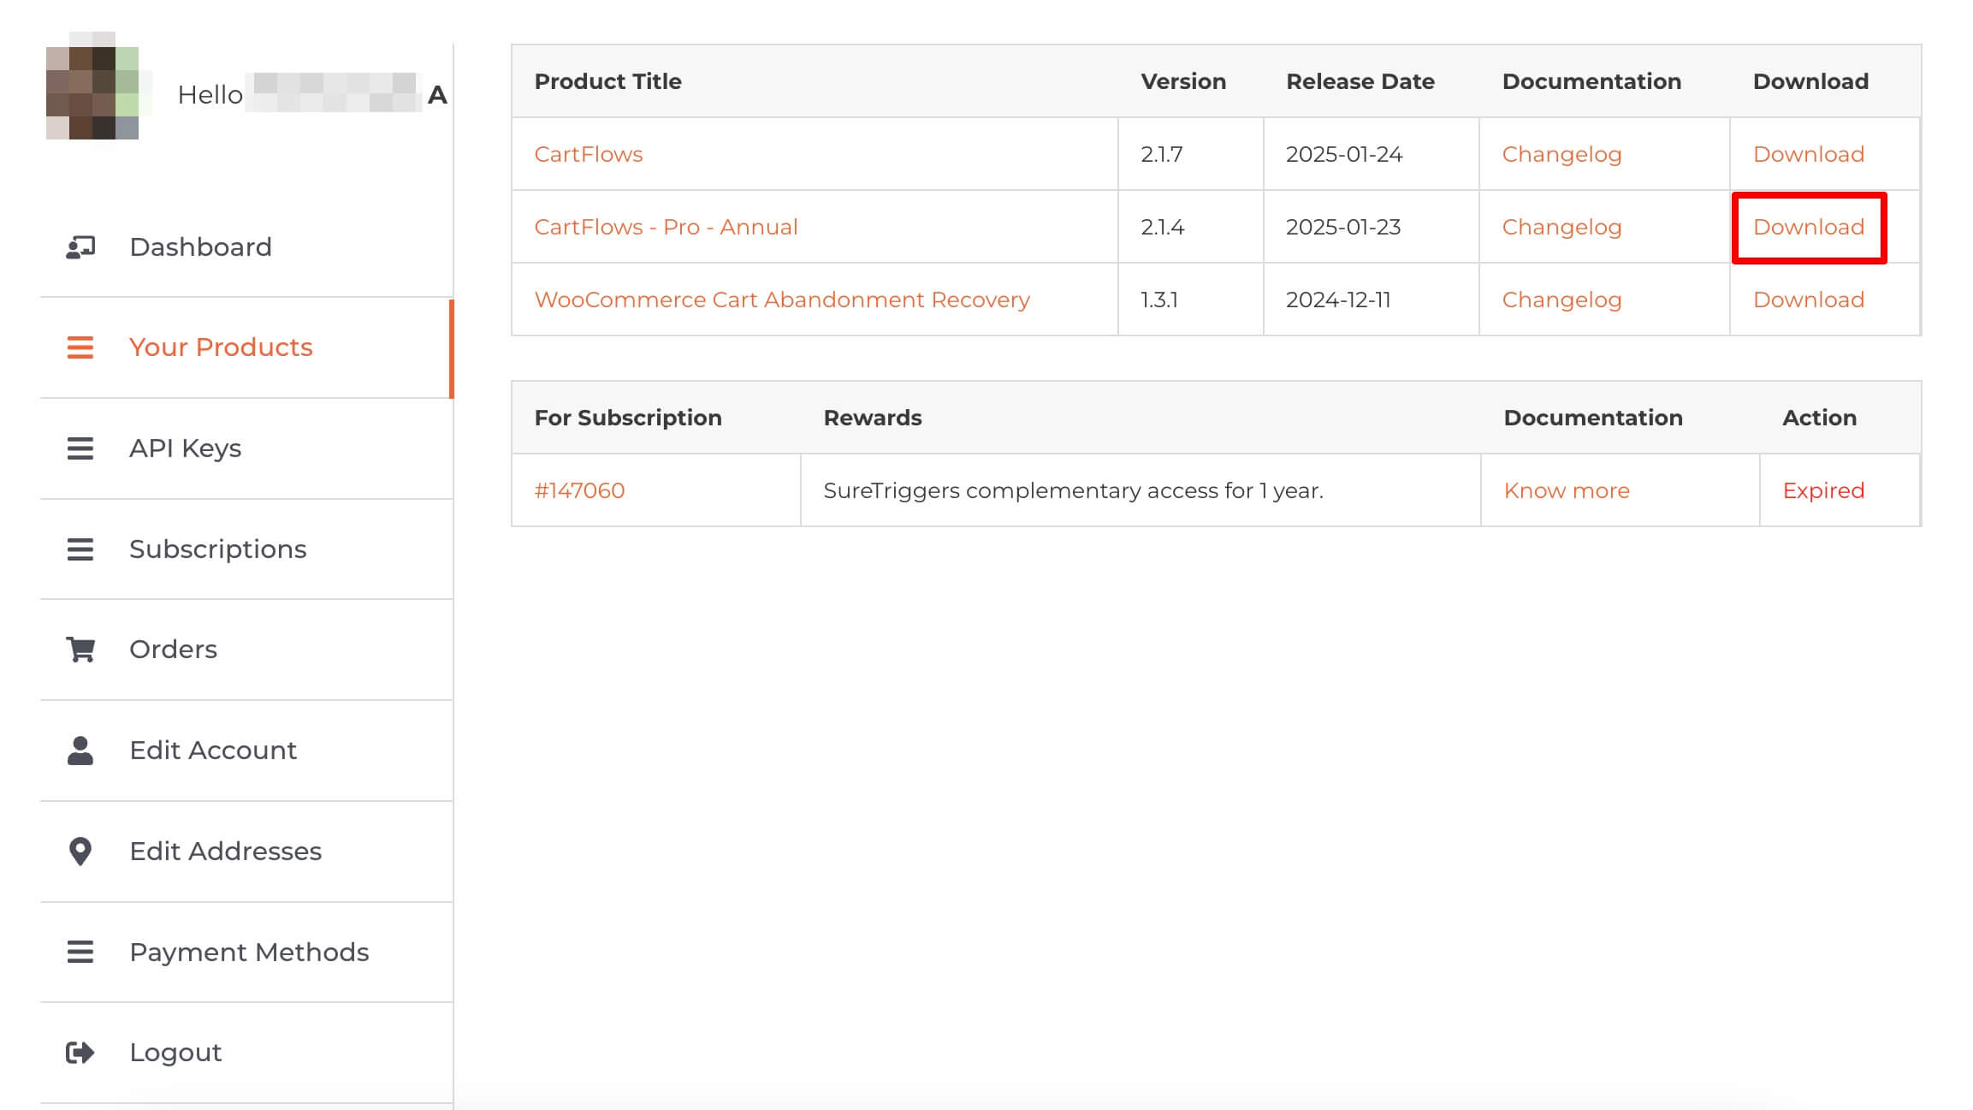Click the Your Products hamburger icon

point(80,347)
